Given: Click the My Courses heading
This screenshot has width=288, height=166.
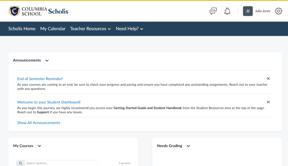Looking at the screenshot, I should point(23,146).
